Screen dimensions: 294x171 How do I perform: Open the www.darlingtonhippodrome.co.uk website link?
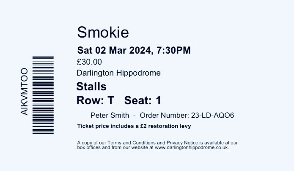pyautogui.click(x=192, y=147)
